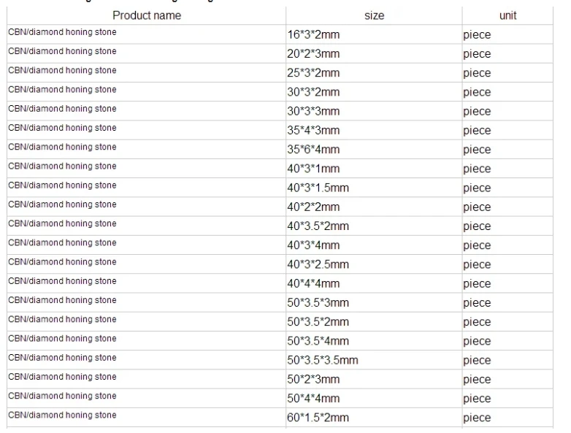Click the 50*3.5*3.5mm size entry

coord(323,360)
